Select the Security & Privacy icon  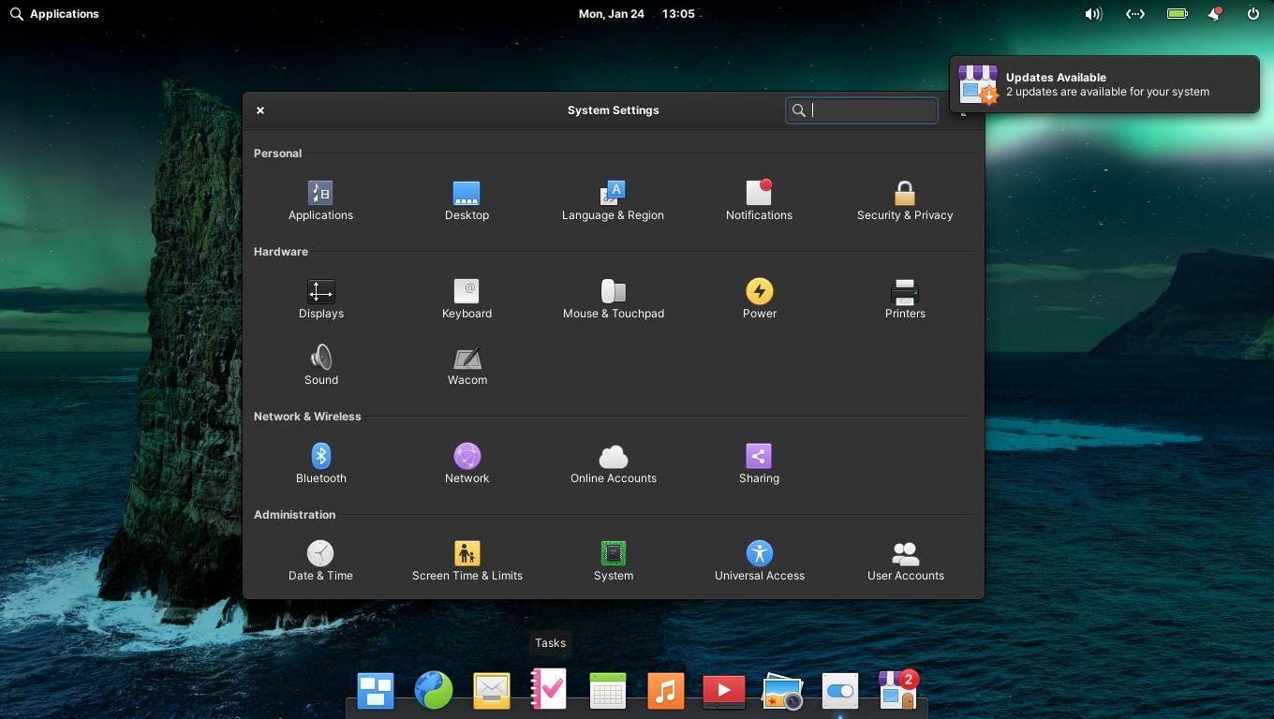click(904, 200)
